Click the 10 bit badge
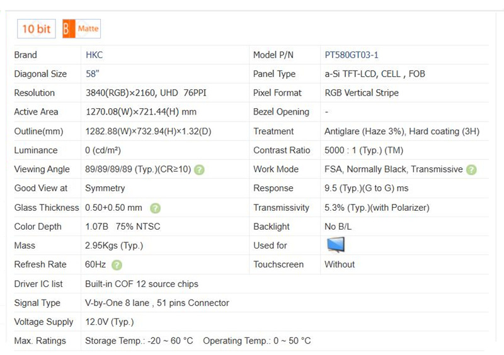 [36, 29]
